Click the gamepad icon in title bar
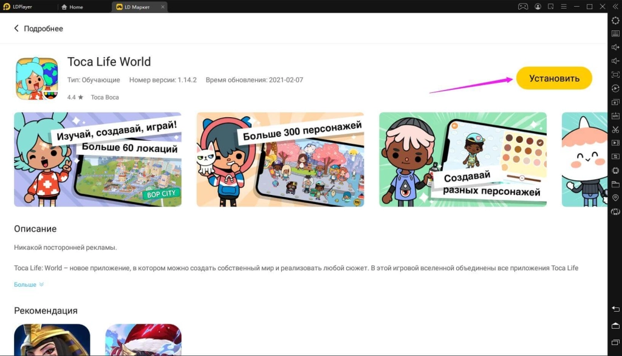 tap(522, 6)
